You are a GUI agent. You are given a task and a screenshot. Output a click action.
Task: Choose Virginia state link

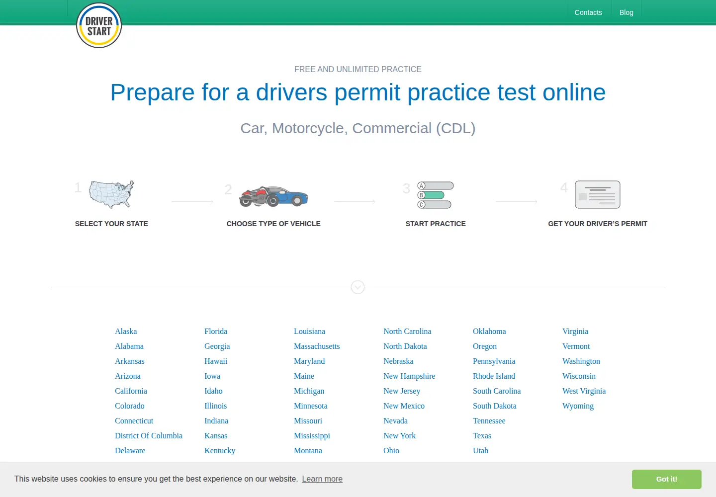[575, 331]
